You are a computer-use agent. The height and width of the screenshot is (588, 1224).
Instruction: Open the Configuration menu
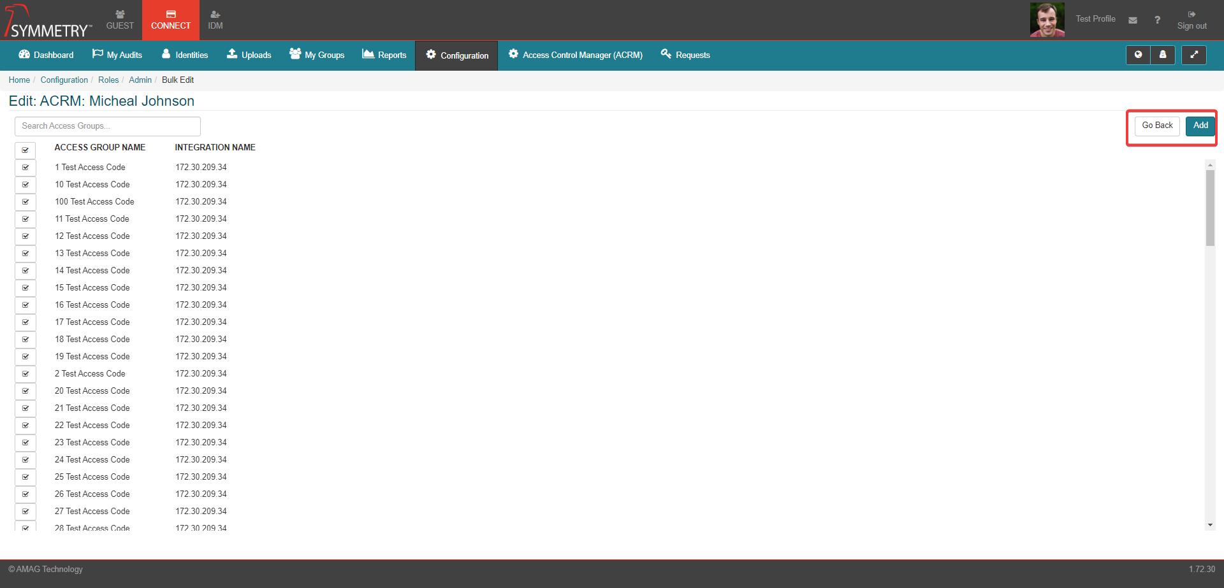click(x=457, y=55)
